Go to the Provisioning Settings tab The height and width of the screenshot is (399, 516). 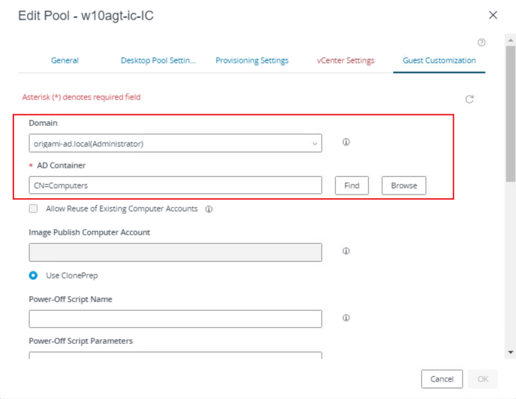pyautogui.click(x=252, y=61)
